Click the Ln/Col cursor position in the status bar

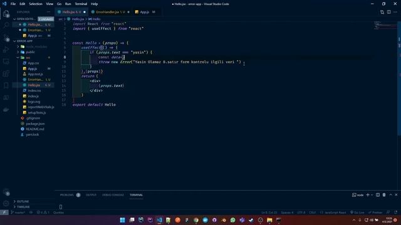269,212
